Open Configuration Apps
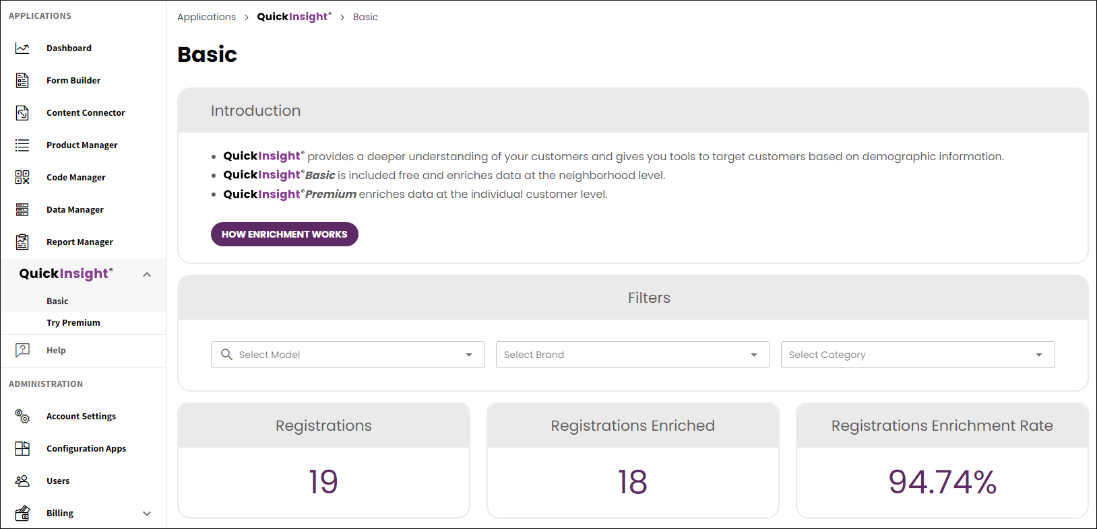This screenshot has width=1097, height=529. coord(86,449)
